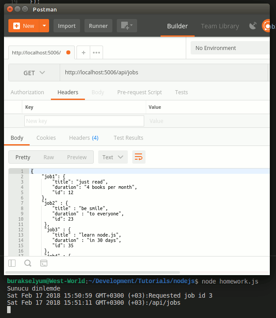Maximize the Postman window
Screen dimensions: 276x318
click(25, 9)
